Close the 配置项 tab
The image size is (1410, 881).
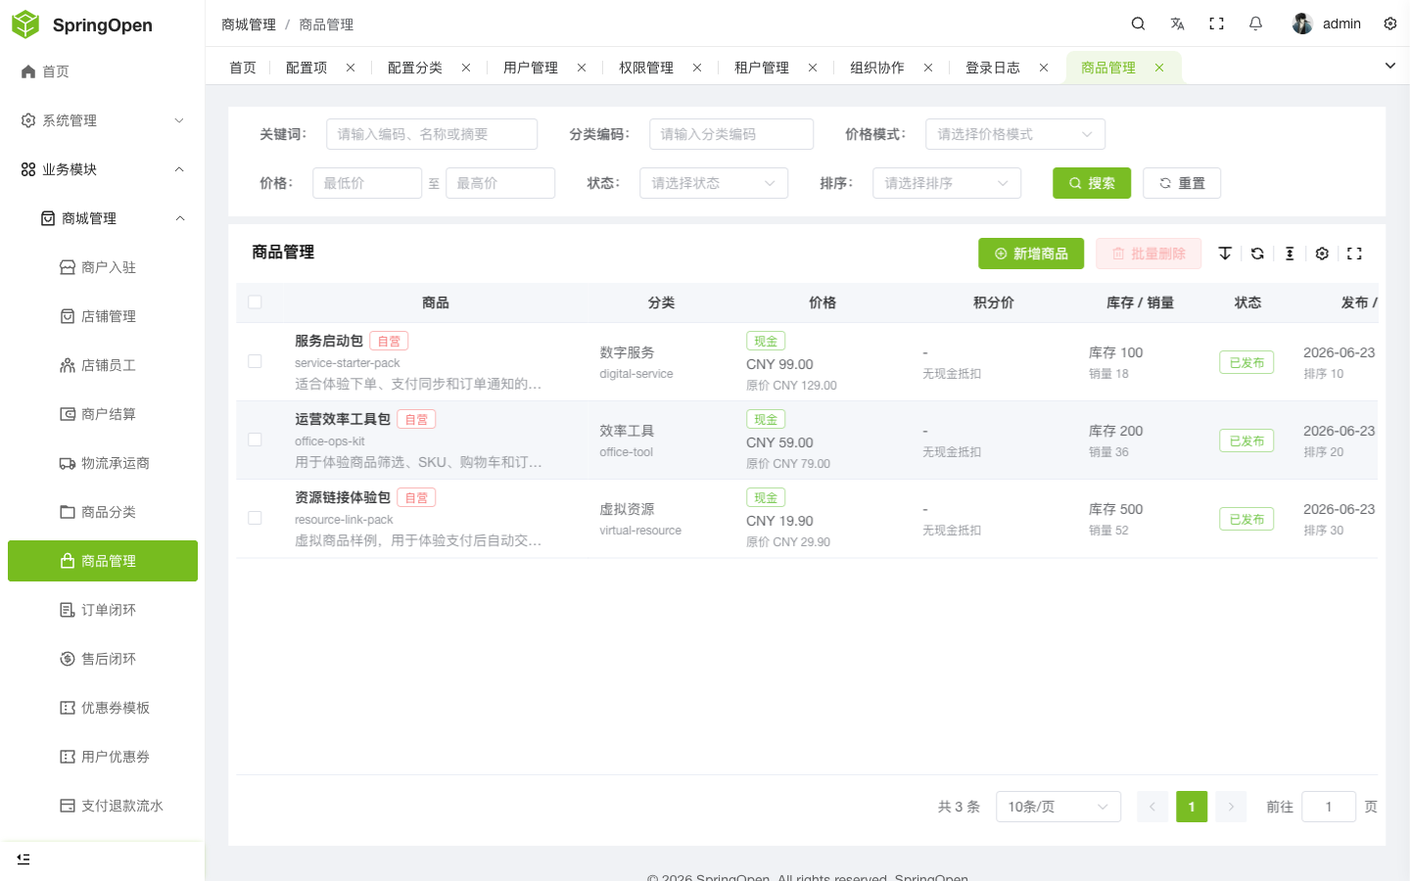click(x=351, y=68)
